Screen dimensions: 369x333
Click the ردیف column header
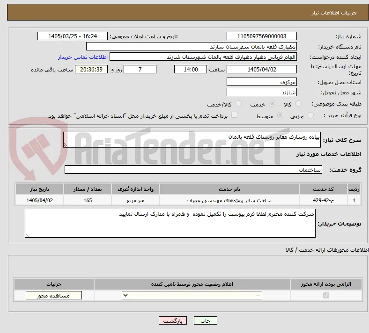click(x=354, y=189)
